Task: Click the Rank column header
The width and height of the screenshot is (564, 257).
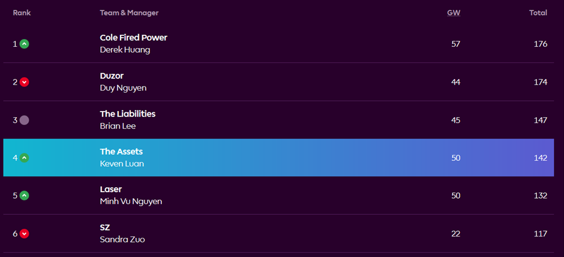Action: pos(22,13)
